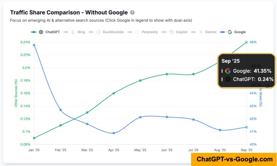Screen dimensions: 277x166
Task: Click the Perplexity logo icon in legend
Action: tap(137, 32)
